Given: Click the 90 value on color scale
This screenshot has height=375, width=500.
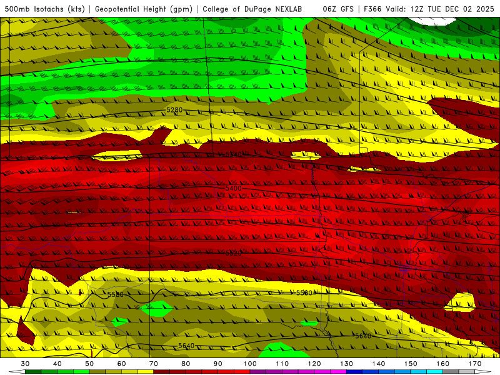Looking at the screenshot, I should 218,364.
